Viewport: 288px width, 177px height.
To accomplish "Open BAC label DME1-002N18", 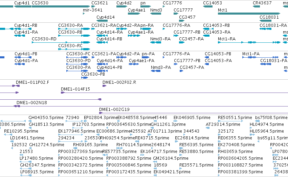I will point(32,103).
